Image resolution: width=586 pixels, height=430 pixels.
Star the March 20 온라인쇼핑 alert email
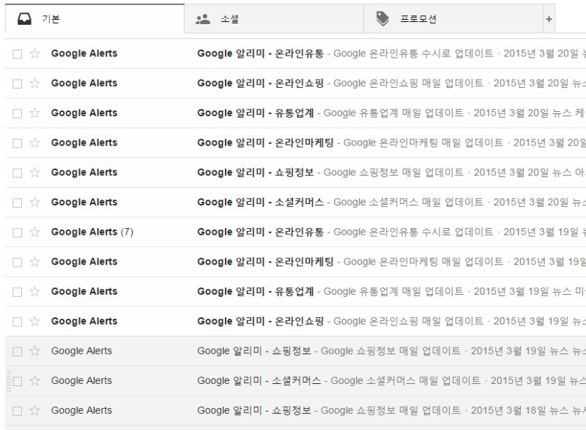click(x=34, y=83)
